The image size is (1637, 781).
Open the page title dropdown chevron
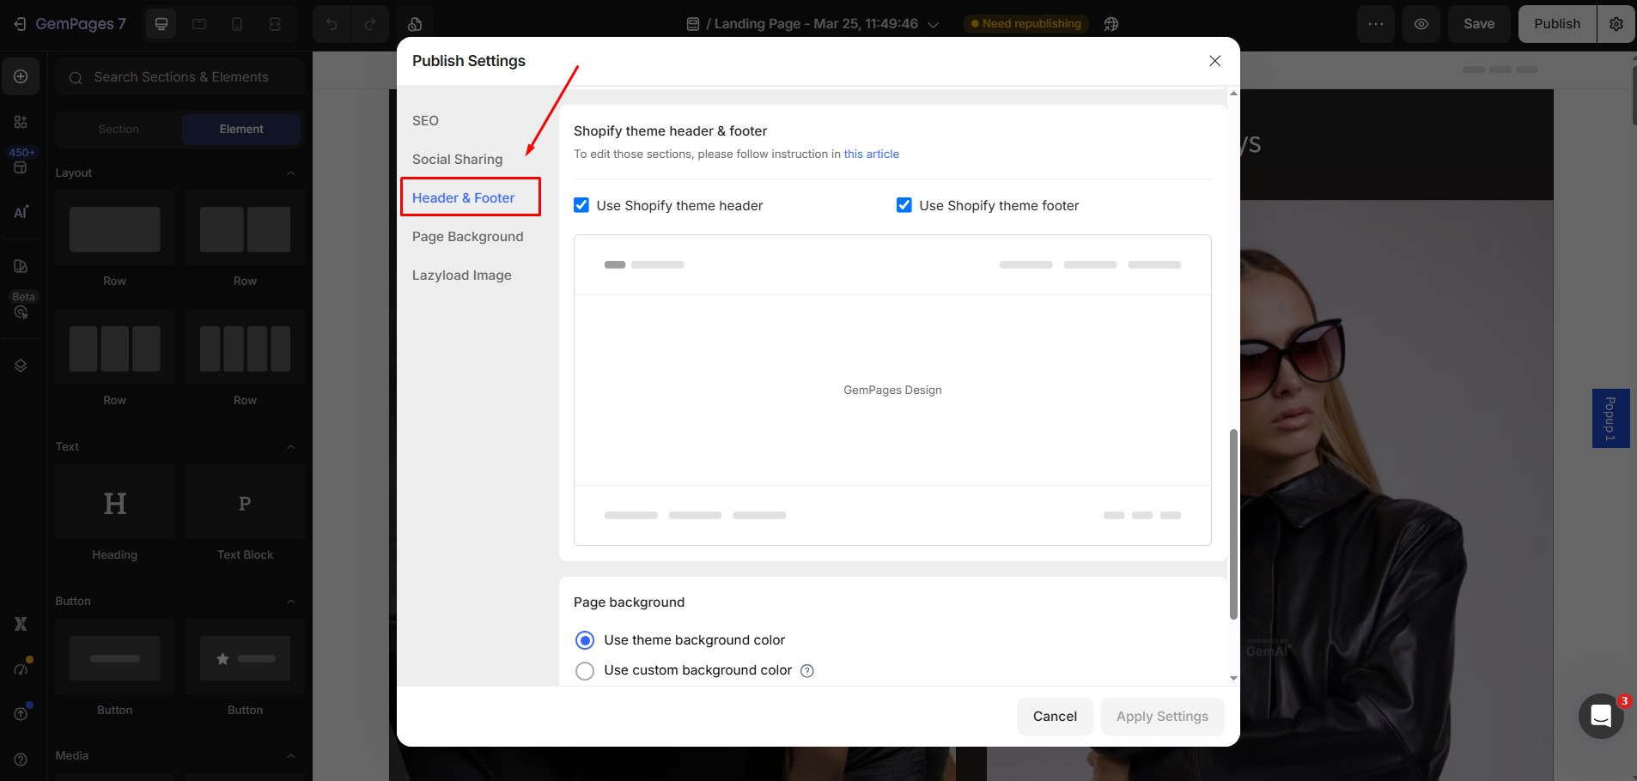click(x=934, y=25)
